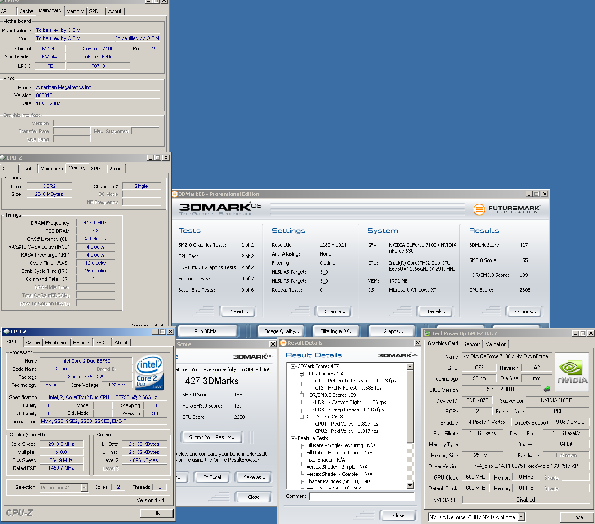
Task: Select the Graphics Card tab in GPU-Z
Action: click(443, 343)
